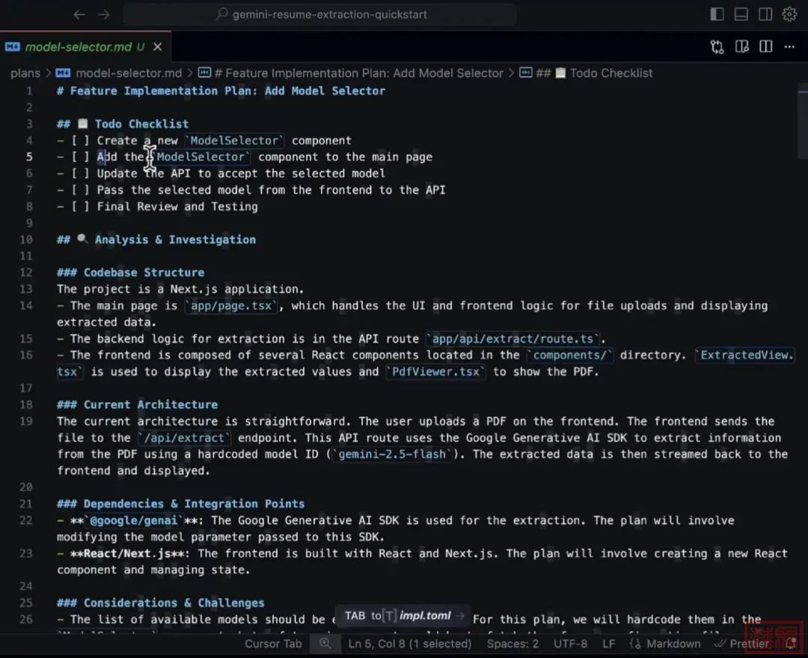Change indentation via Spaces: 2
This screenshot has width=808, height=658.
click(x=512, y=643)
